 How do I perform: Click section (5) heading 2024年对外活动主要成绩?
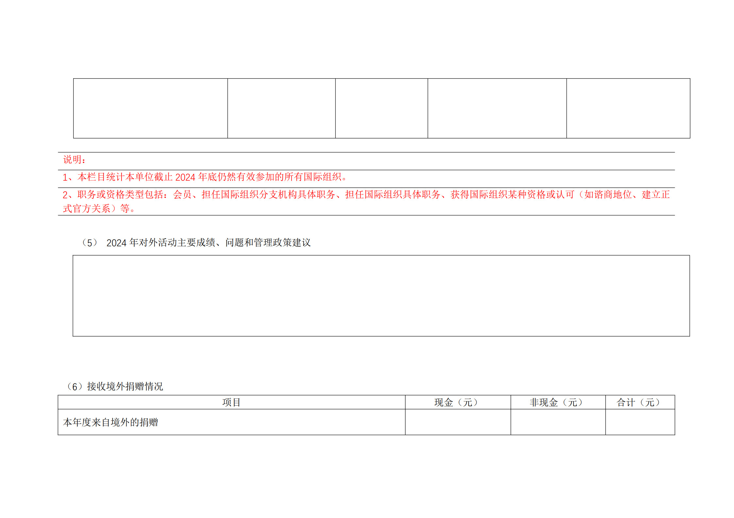coord(208,243)
